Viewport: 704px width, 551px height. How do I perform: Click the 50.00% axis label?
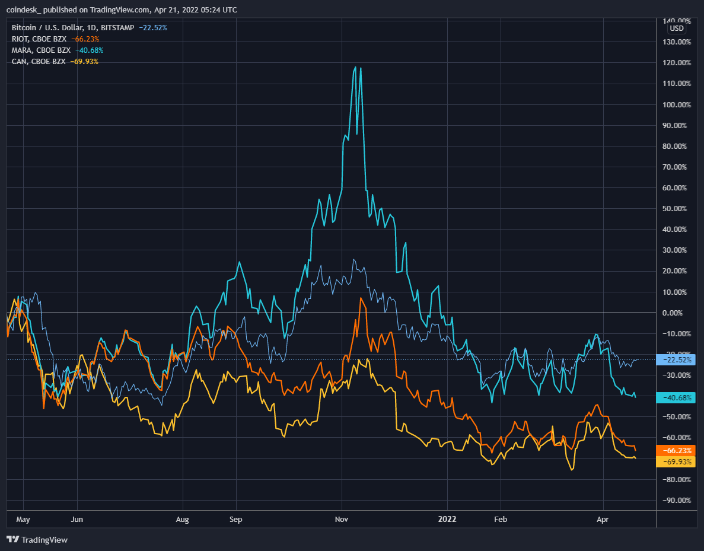click(675, 209)
